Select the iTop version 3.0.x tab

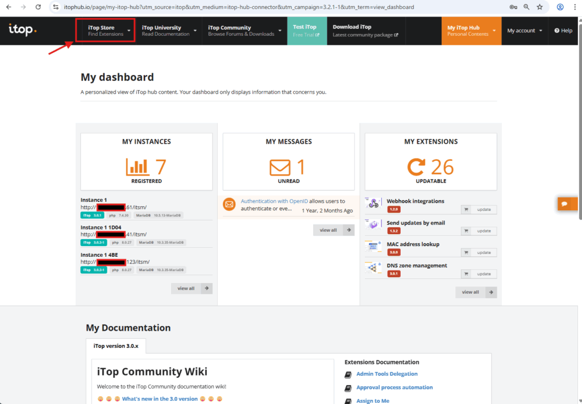click(116, 346)
